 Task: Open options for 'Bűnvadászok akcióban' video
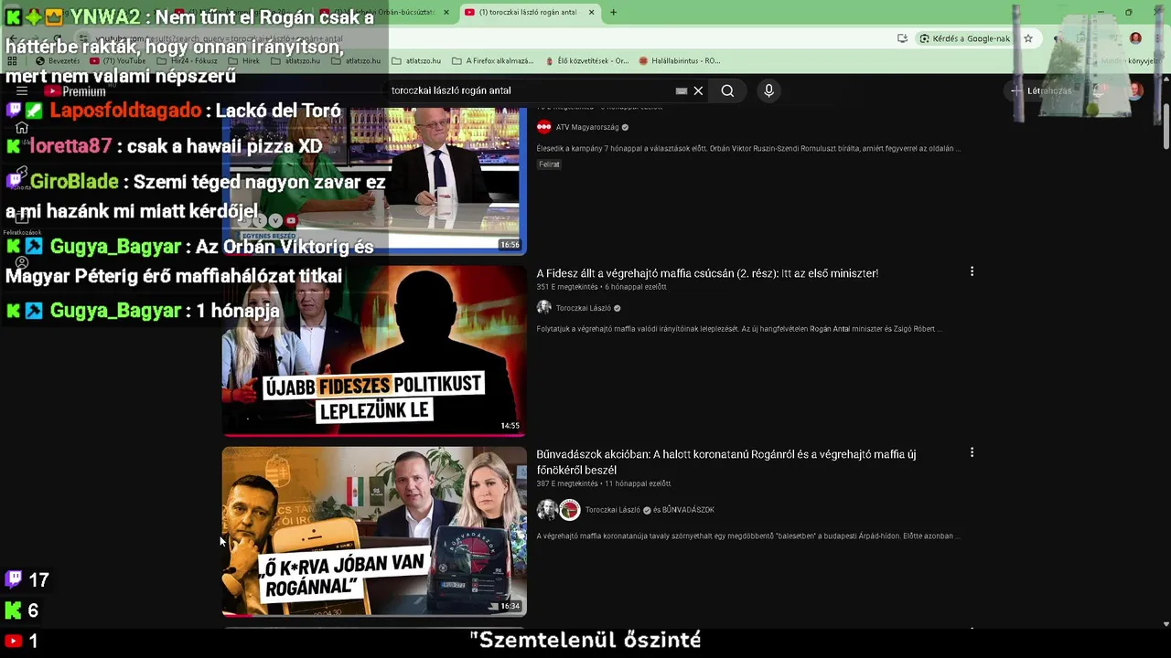coord(972,452)
